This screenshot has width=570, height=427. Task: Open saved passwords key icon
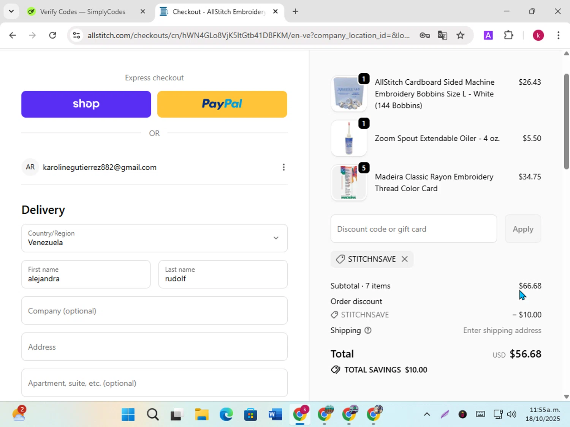click(424, 35)
